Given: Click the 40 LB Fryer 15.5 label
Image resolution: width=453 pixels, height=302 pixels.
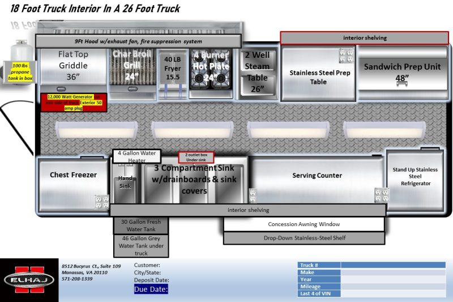Looking at the screenshot, I should pos(173,68).
